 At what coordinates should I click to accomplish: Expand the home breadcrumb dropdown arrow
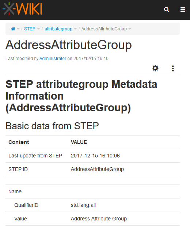18,29
